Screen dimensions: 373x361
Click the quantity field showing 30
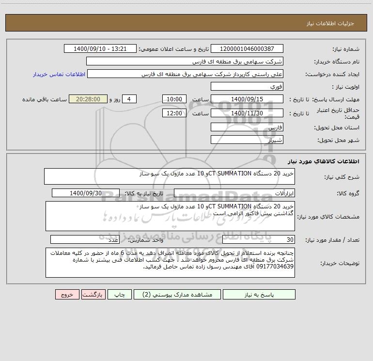coord(259,239)
